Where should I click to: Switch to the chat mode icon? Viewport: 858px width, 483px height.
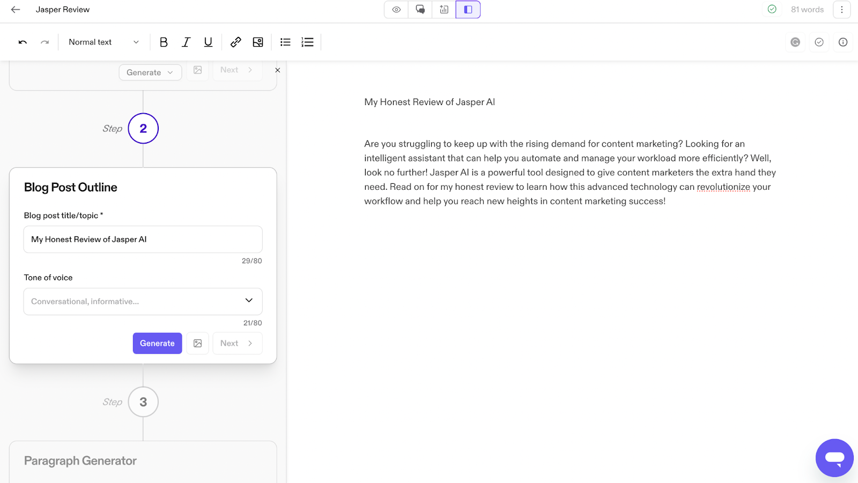point(420,10)
